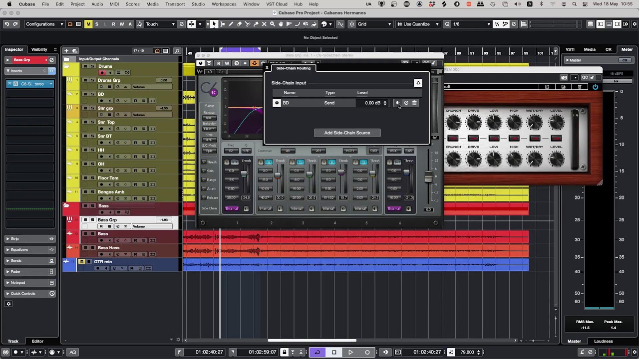This screenshot has width=639, height=359.
Task: Edit BD side-chain source channel settings
Action: (406, 103)
